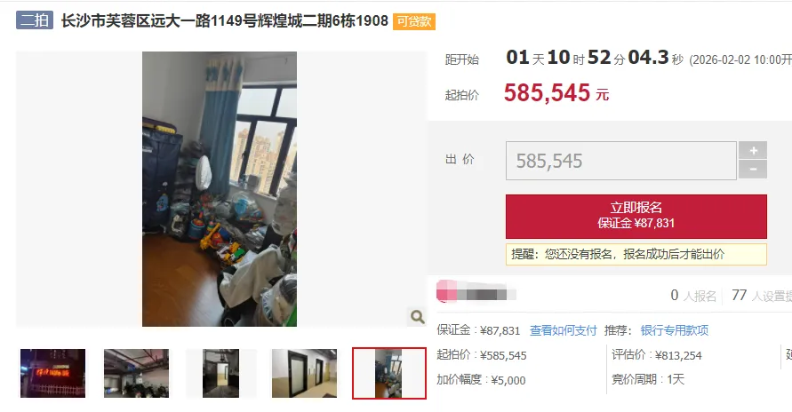This screenshot has height=412, width=792.
Task: Select the elevator hallway thumbnail
Action: (x=220, y=373)
